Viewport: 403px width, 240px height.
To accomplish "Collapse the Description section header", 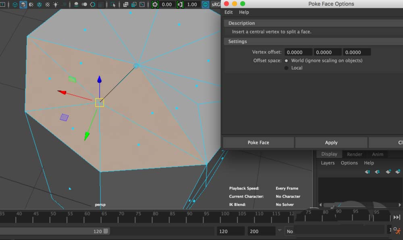I will coord(314,23).
